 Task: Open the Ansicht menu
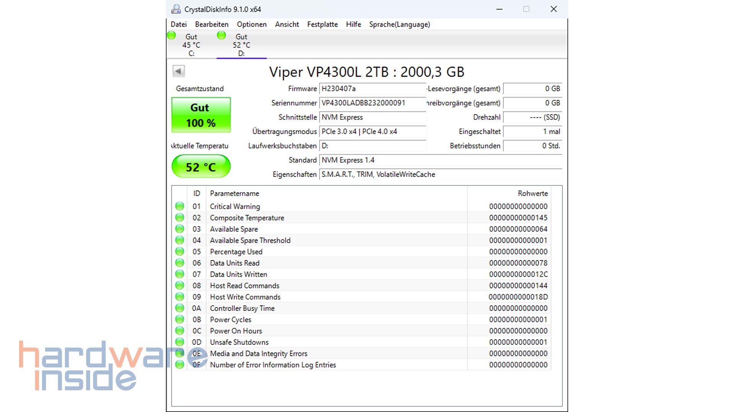[286, 24]
